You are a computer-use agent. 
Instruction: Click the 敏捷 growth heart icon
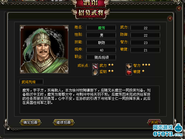click(129, 72)
